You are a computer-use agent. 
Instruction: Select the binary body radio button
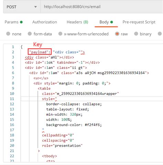pos(136,34)
